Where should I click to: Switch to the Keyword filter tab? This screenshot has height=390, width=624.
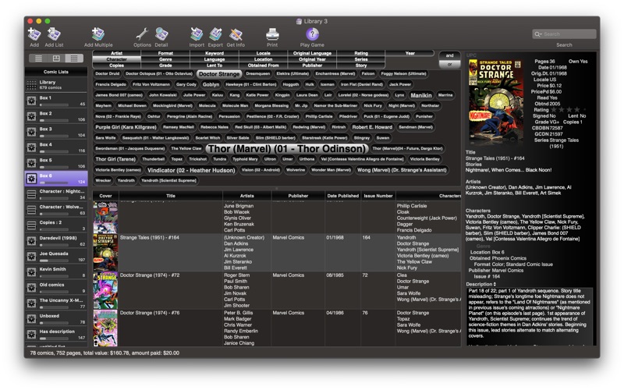[214, 53]
